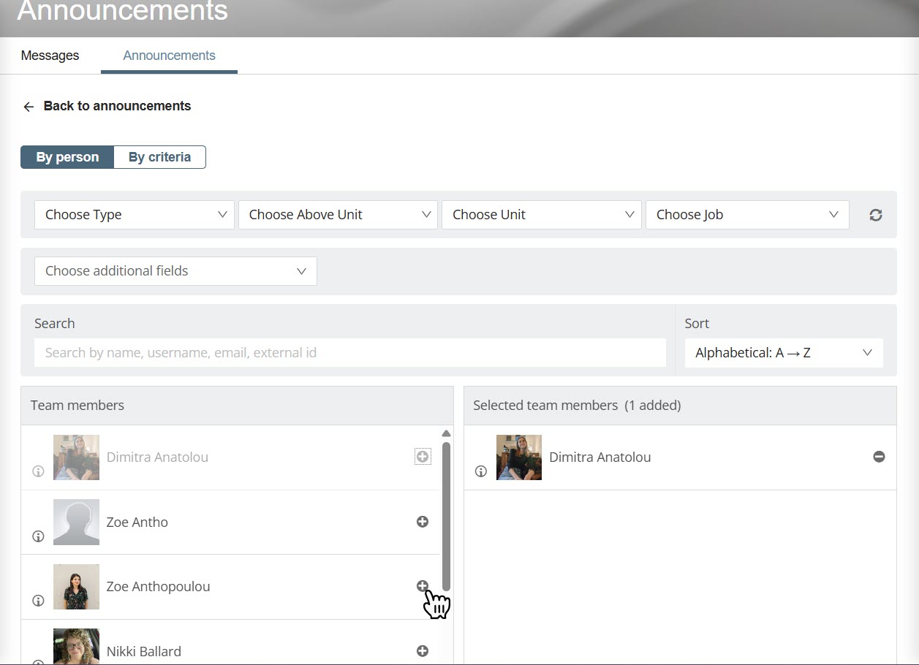Open the Choose Above Unit dropdown

(x=338, y=215)
